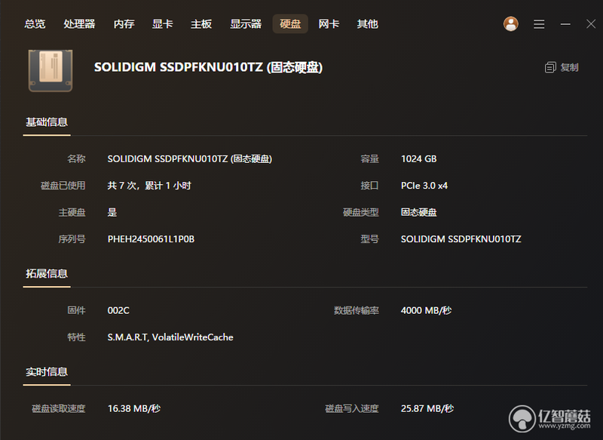Click the 数据传输率 field label
This screenshot has width=603, height=440.
(357, 311)
